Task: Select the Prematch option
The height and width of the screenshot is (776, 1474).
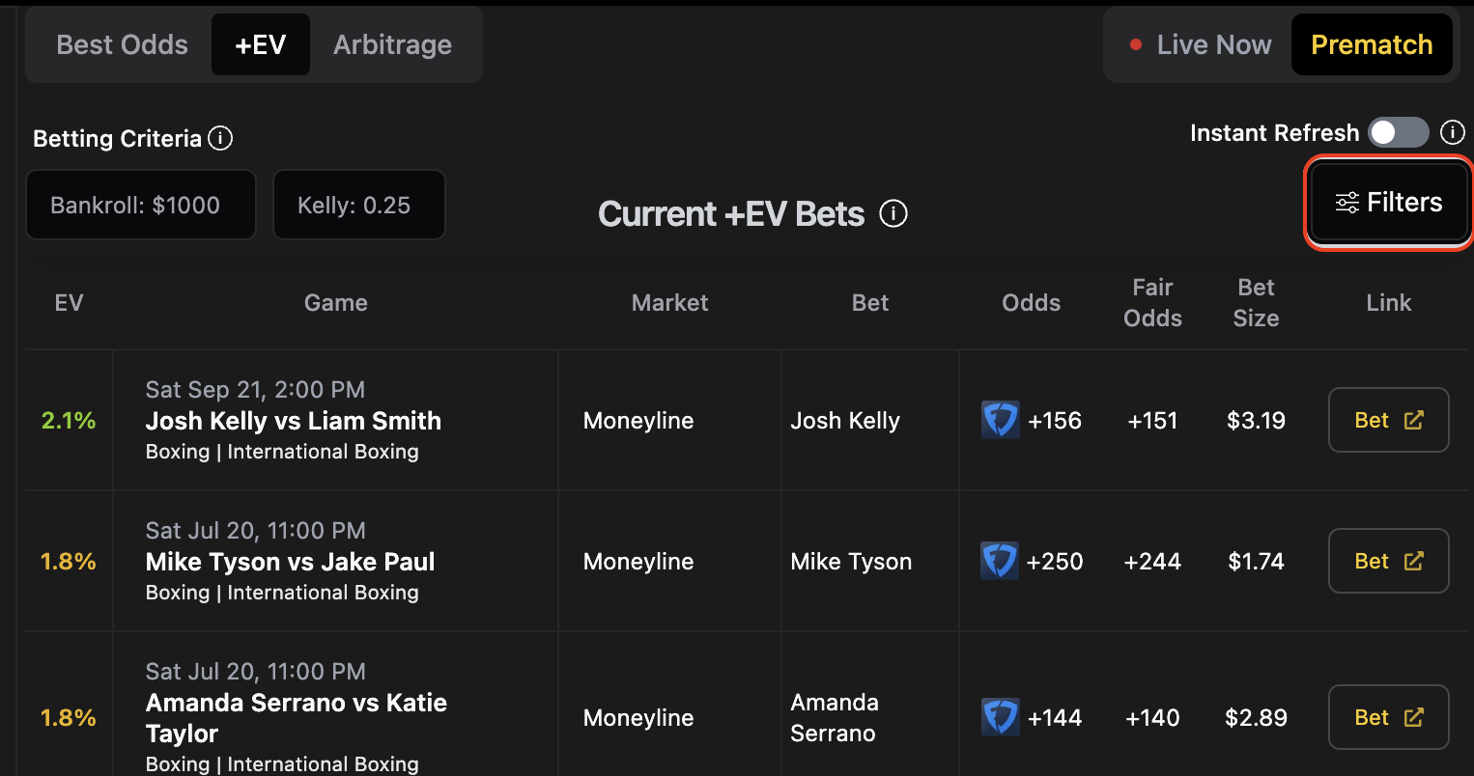Action: tap(1372, 44)
